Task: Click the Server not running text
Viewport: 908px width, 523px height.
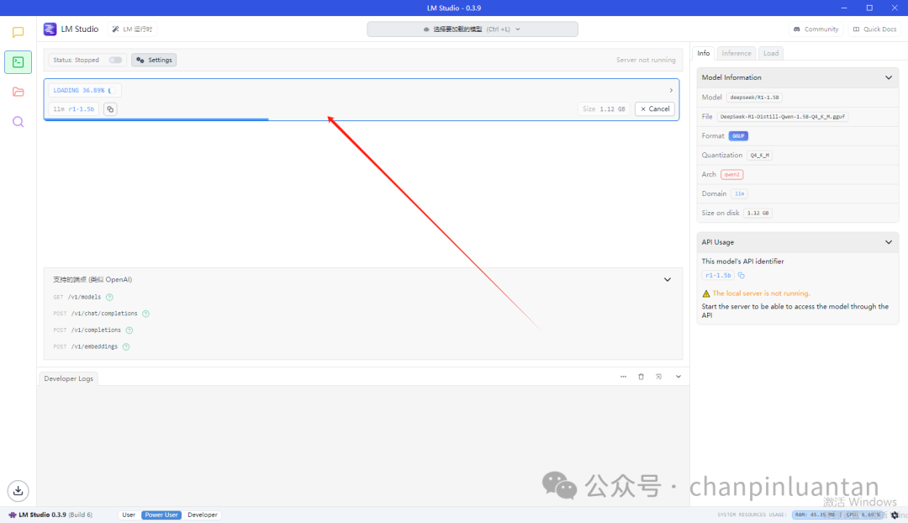Action: (646, 61)
